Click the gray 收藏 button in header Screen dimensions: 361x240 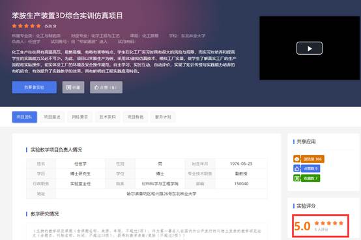click(x=73, y=87)
